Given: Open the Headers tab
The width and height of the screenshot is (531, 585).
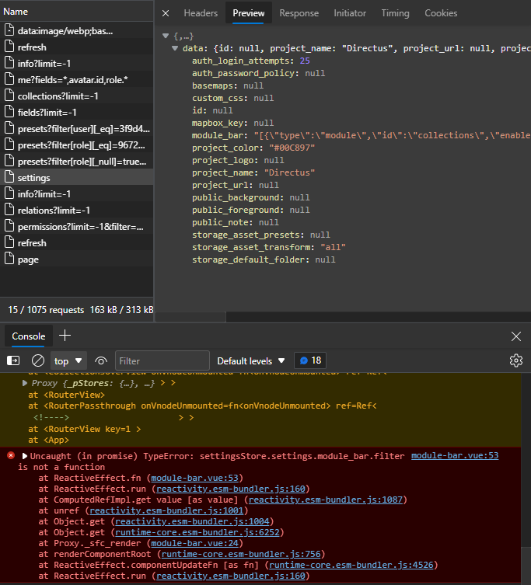Looking at the screenshot, I should (x=201, y=13).
